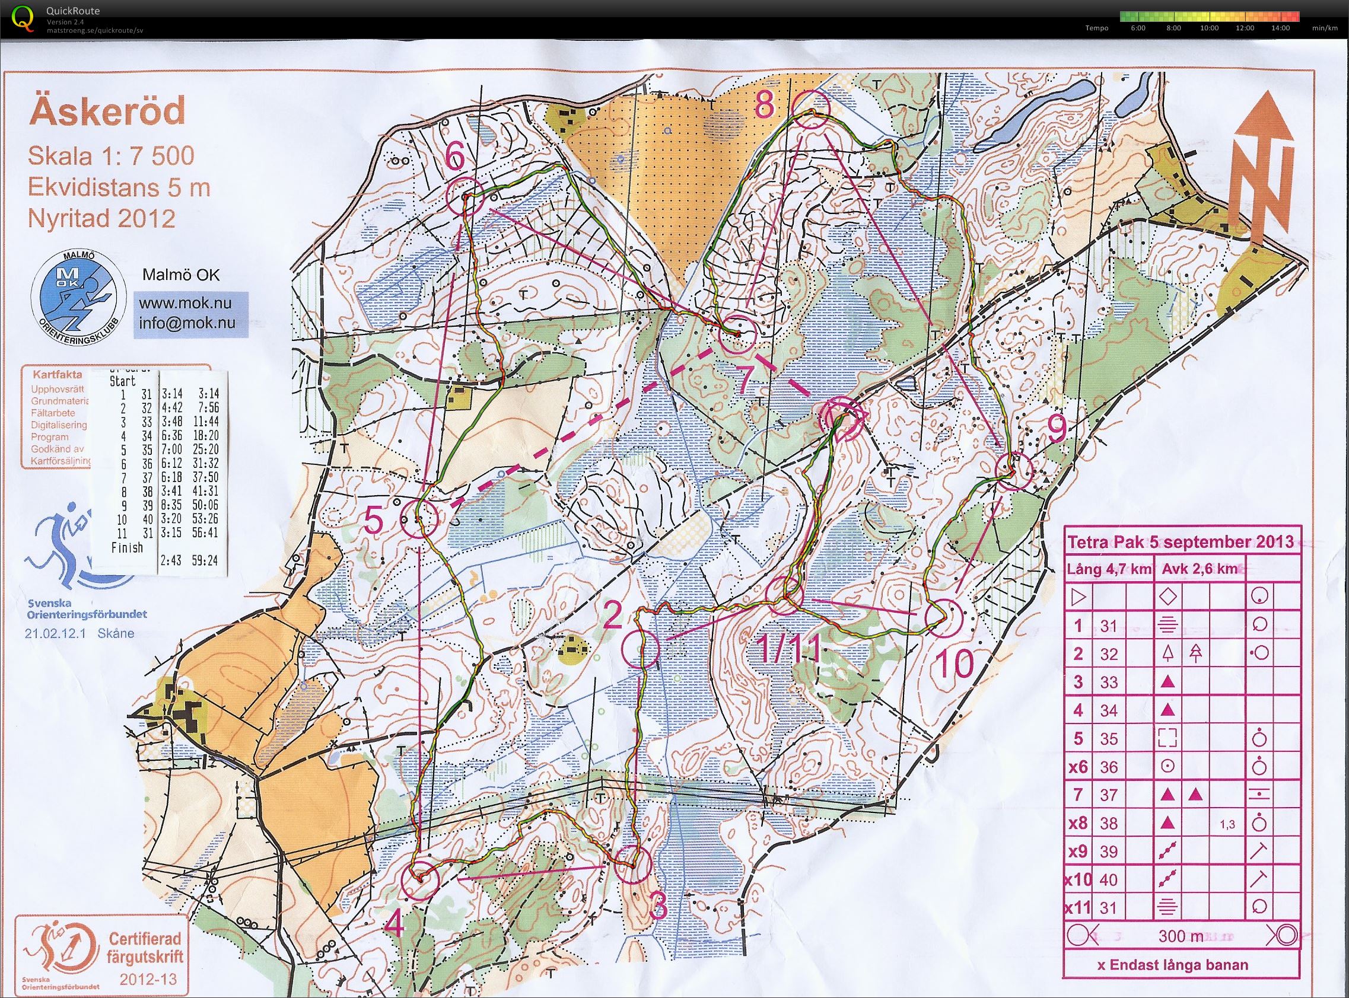Click the Certifierad färgutskrift badge

coord(100,955)
